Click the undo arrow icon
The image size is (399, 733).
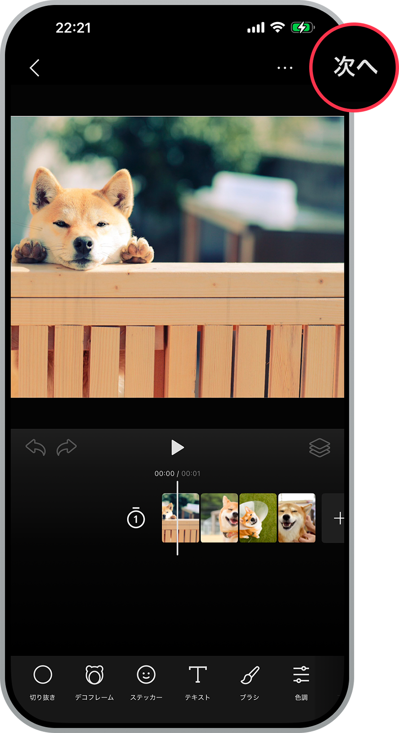(x=36, y=447)
